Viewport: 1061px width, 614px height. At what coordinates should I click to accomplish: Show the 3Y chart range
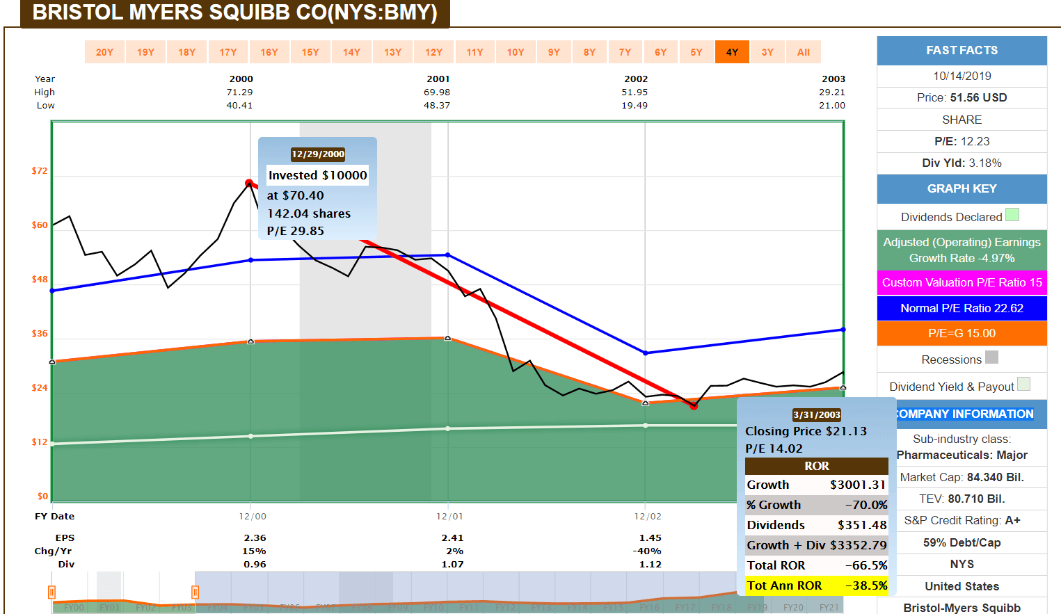pyautogui.click(x=767, y=52)
